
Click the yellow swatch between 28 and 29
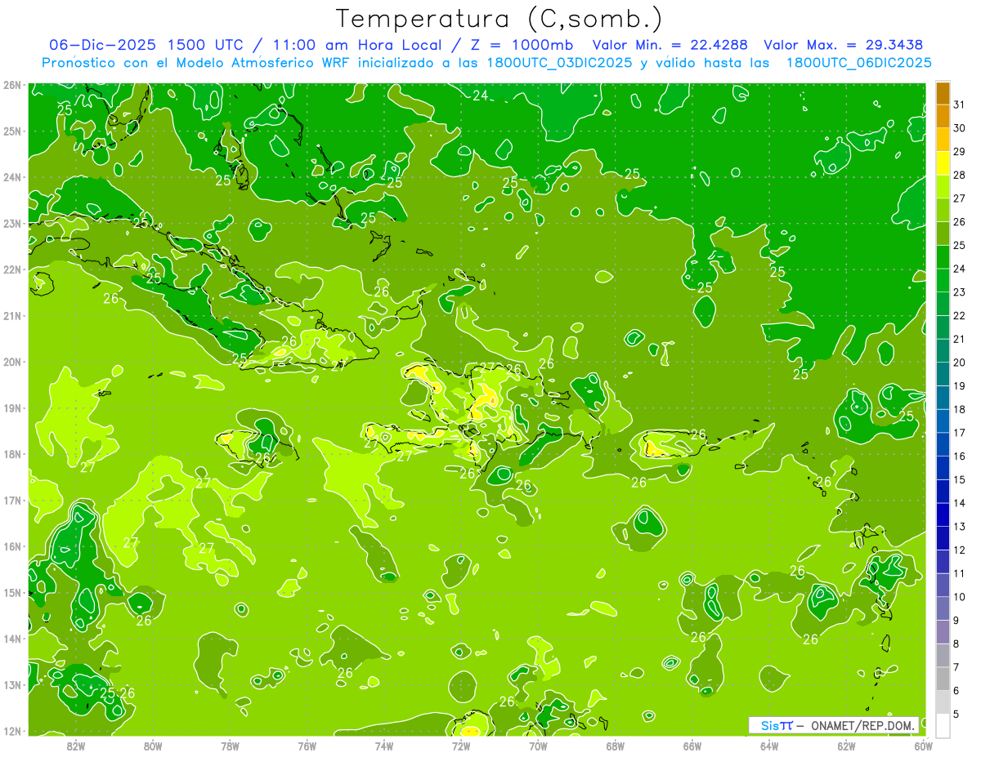coord(943,163)
